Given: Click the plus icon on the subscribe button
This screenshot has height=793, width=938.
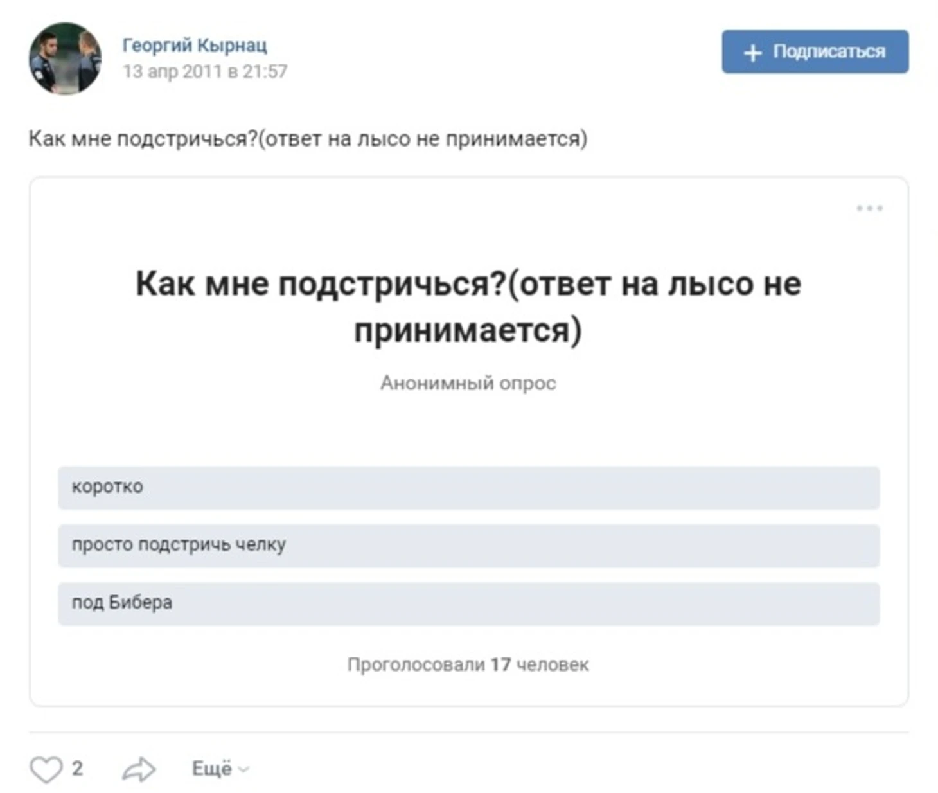Looking at the screenshot, I should (752, 53).
